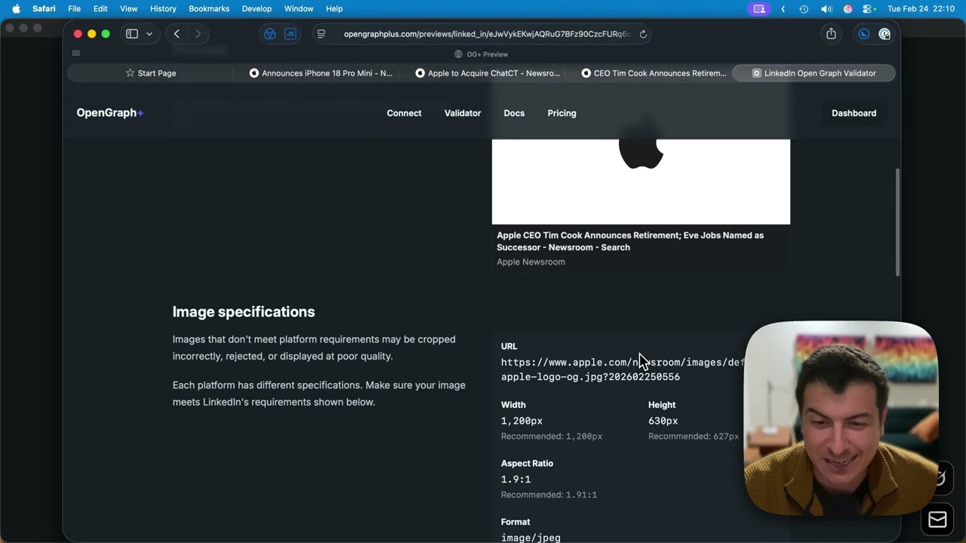Screen dimensions: 966x543
Task: Toggle the Safari sidebar
Action: [132, 34]
